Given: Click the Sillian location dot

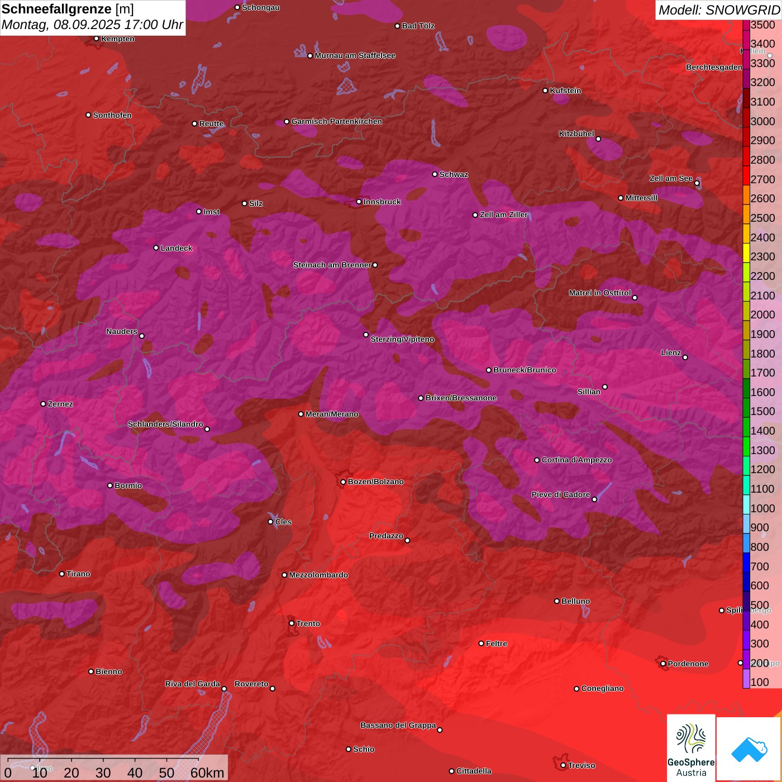Looking at the screenshot, I should click(x=605, y=387).
